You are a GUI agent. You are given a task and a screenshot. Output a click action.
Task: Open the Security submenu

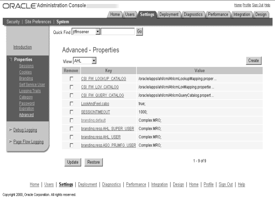pos(13,22)
